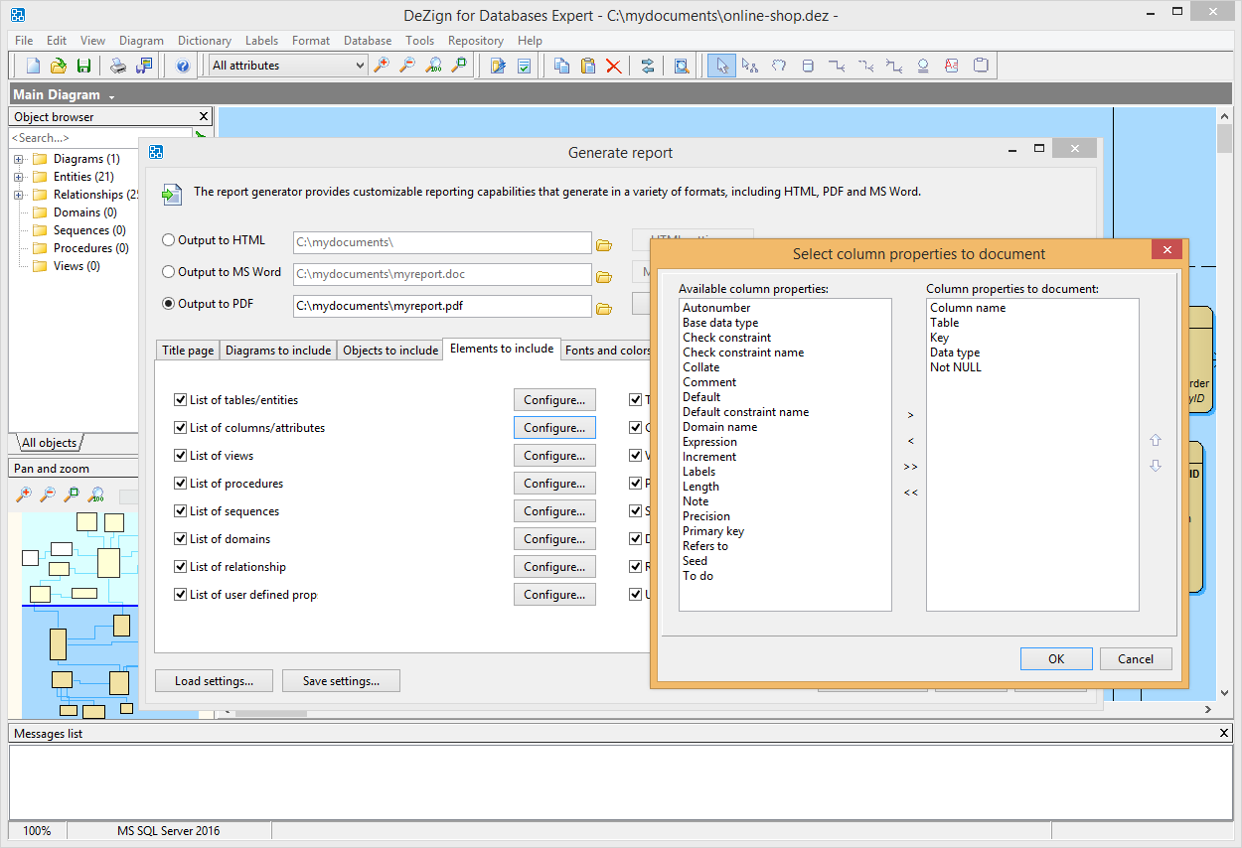Click the single right arrow to add property
Screen dimensions: 1242x848
pos(911,415)
